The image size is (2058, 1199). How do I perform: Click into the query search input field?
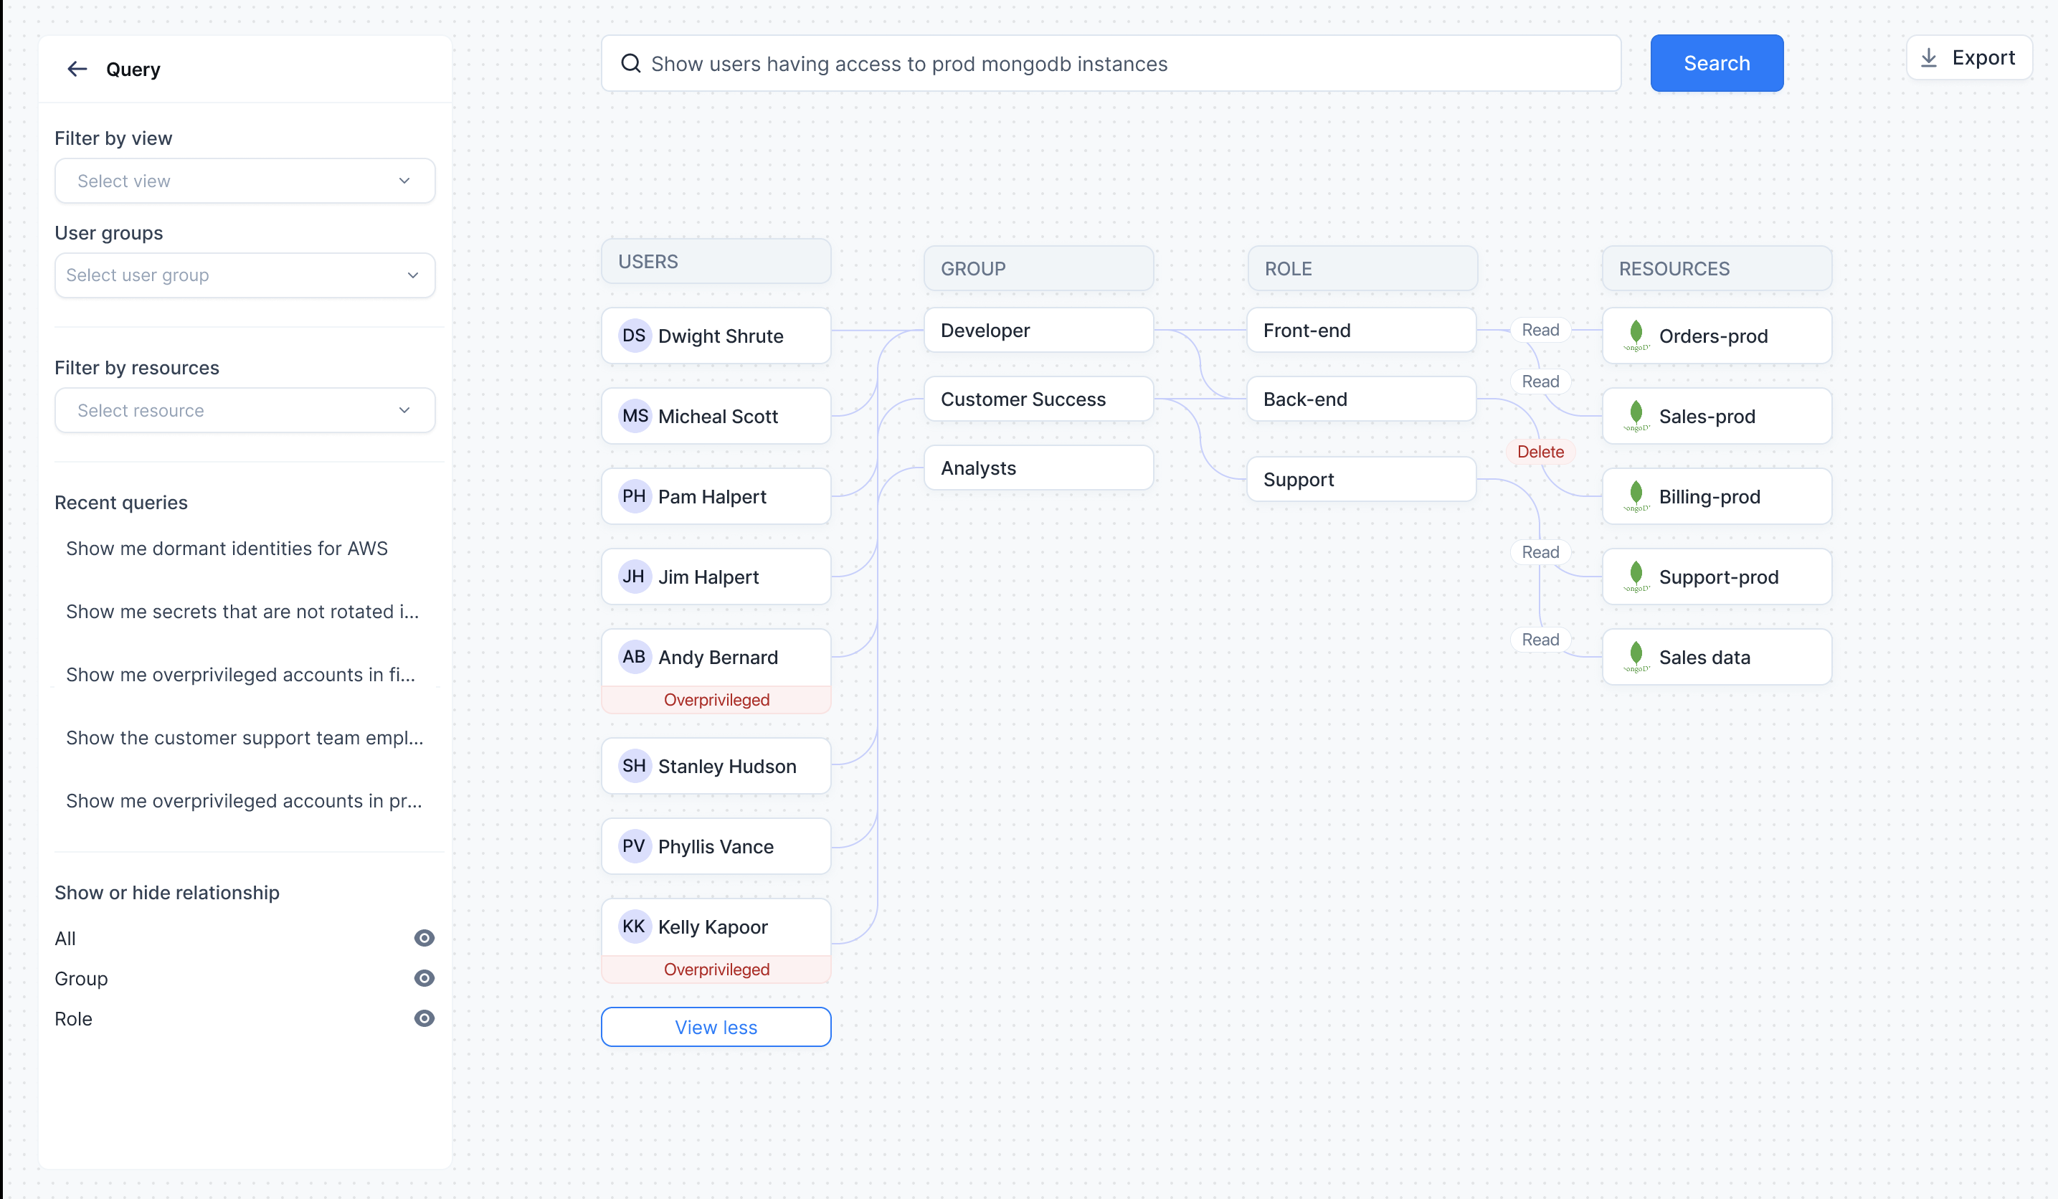pos(1127,64)
